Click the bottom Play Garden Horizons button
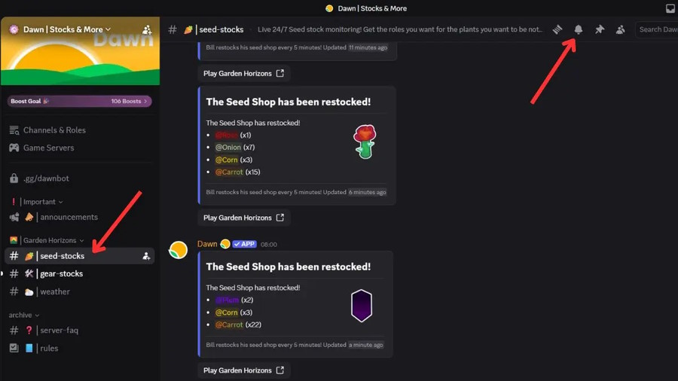 coord(243,370)
